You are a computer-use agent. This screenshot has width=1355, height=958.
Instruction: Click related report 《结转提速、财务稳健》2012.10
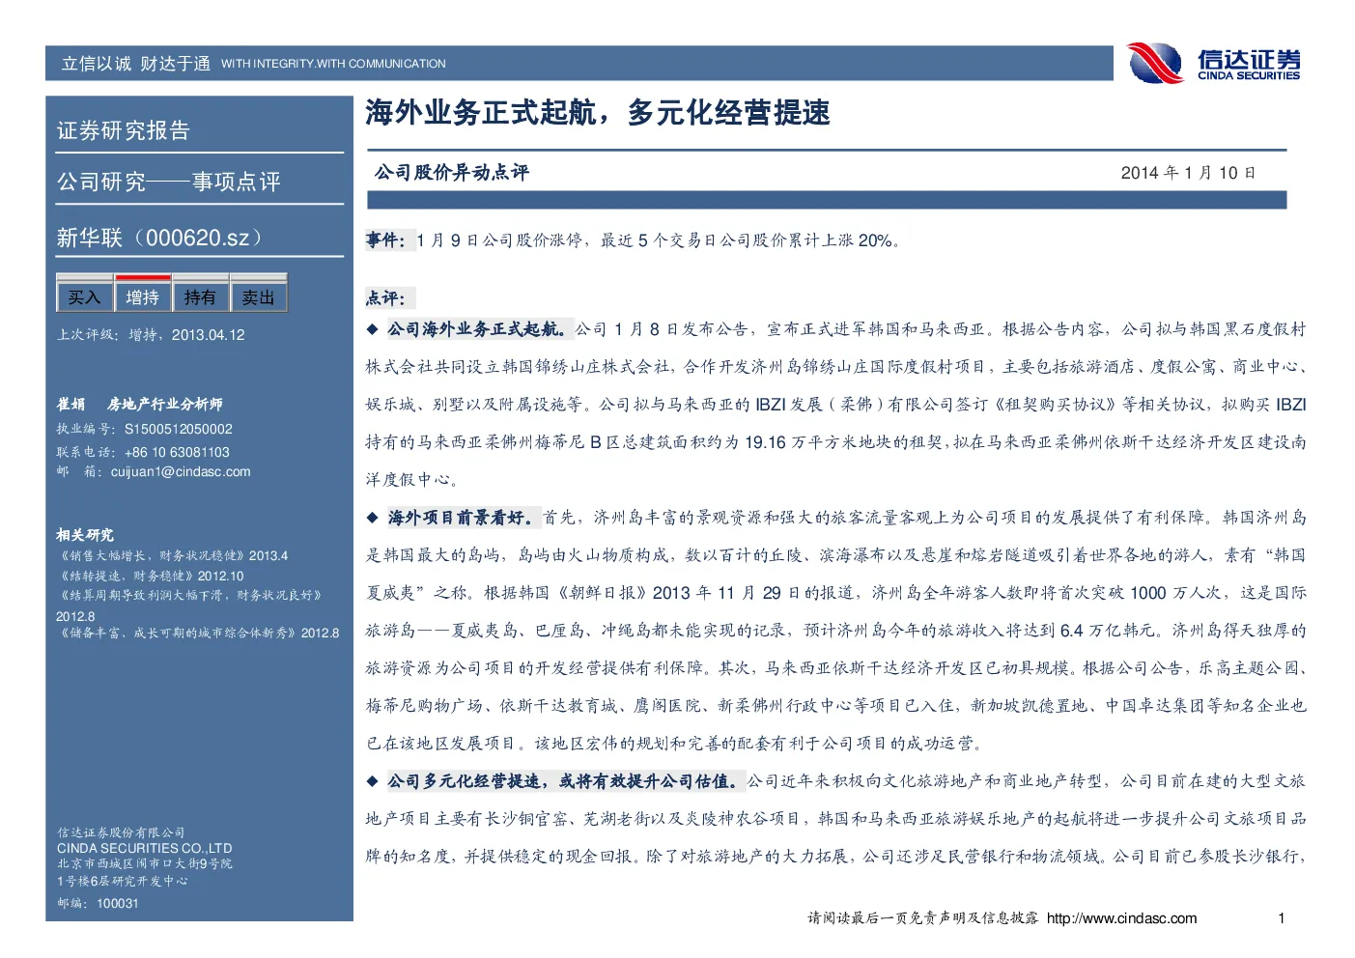(151, 576)
